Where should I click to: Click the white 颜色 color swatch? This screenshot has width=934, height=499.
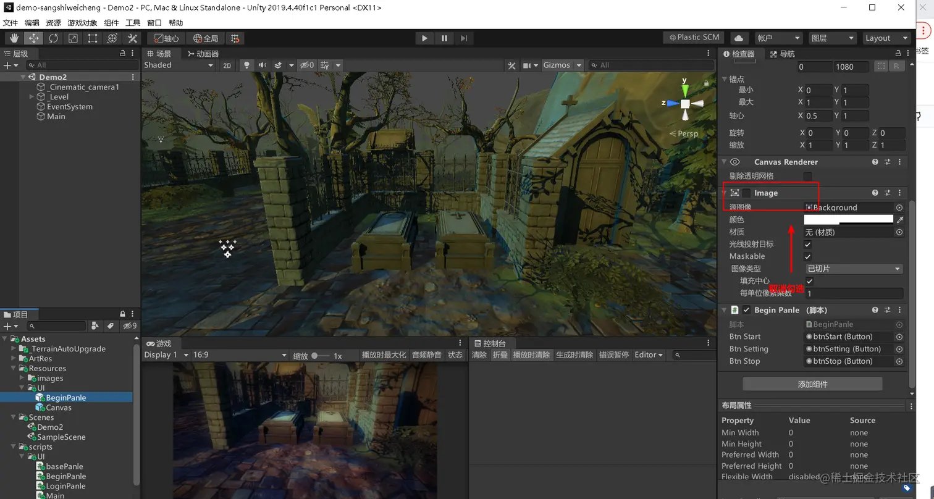(x=849, y=220)
